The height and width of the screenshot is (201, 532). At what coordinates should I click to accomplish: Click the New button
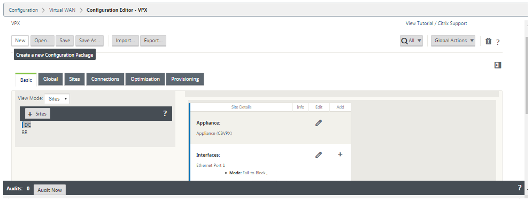click(20, 41)
